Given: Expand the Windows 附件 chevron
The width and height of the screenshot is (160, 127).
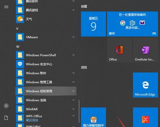Looking at the screenshot, I should coord(73,73).
